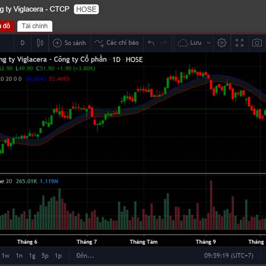Change the D timeframe interval
The height and width of the screenshot is (266, 266).
click(x=23, y=43)
